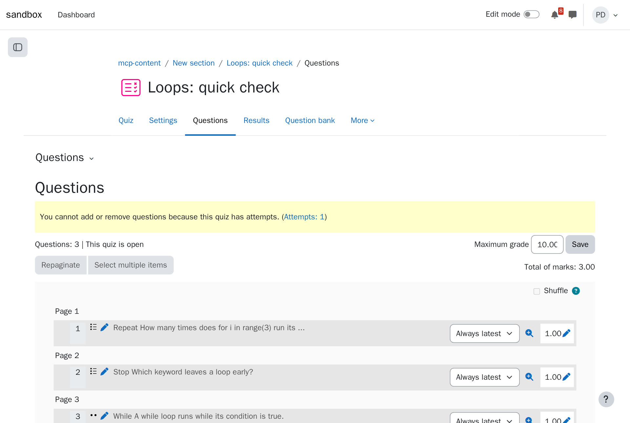Go to New section breadcrumb
The image size is (630, 423).
[x=194, y=63]
